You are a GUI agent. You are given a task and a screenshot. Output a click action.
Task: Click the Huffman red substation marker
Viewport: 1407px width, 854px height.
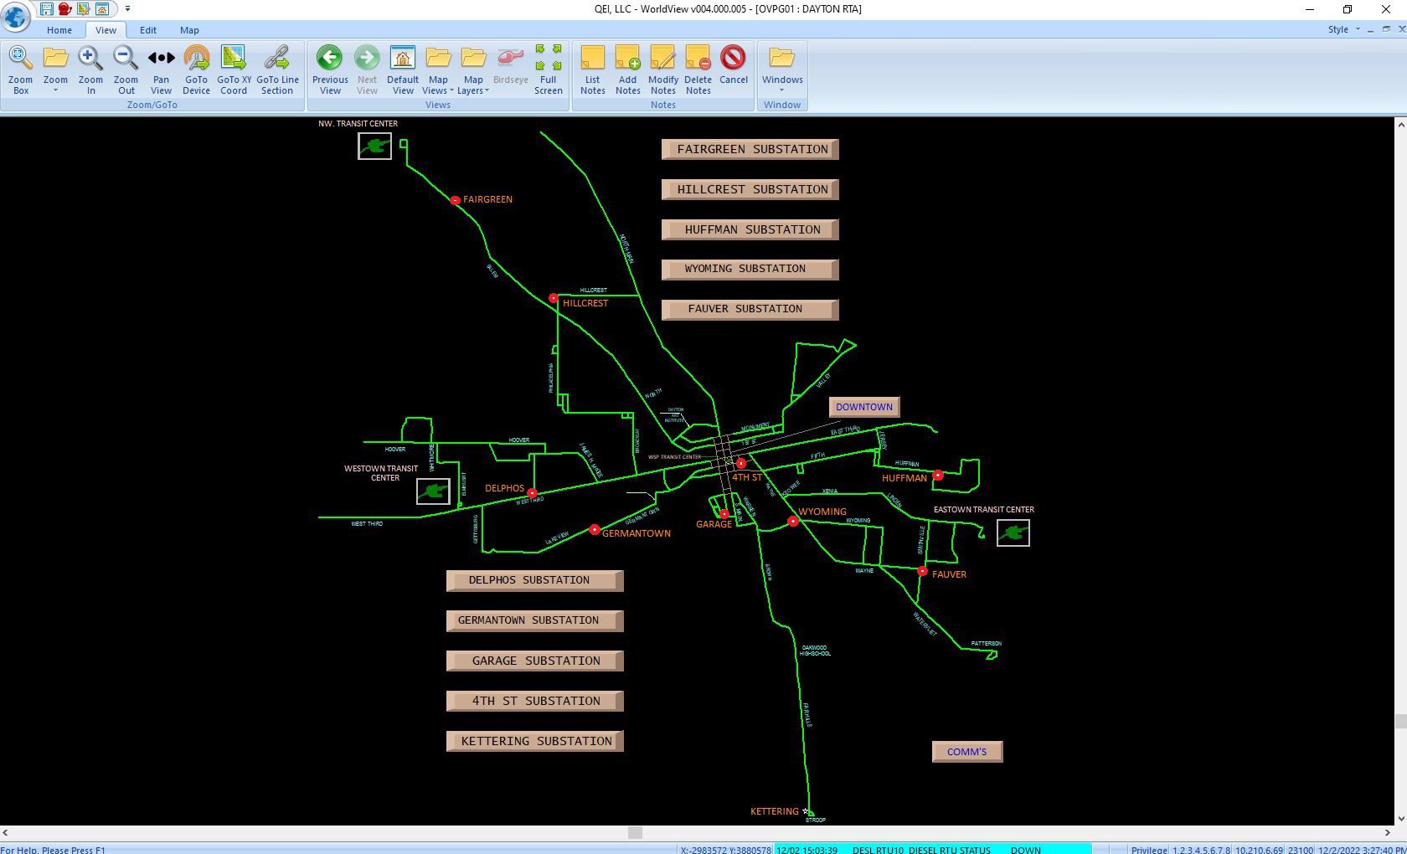point(938,475)
